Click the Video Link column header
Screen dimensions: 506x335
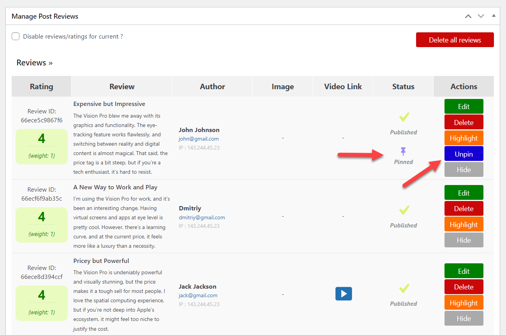pos(343,86)
